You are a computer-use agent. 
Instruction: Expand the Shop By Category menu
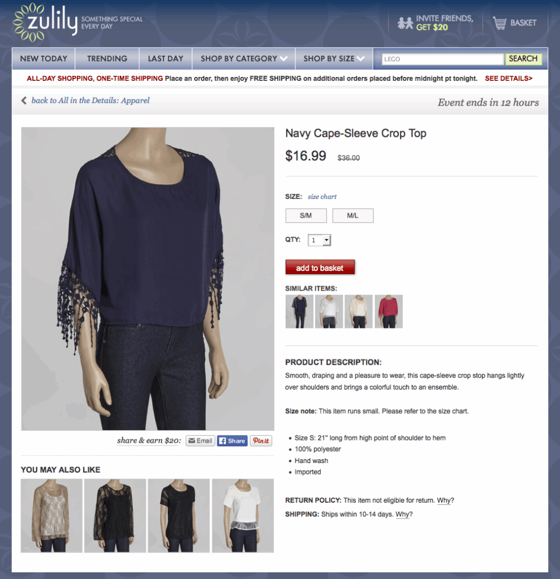(x=243, y=59)
